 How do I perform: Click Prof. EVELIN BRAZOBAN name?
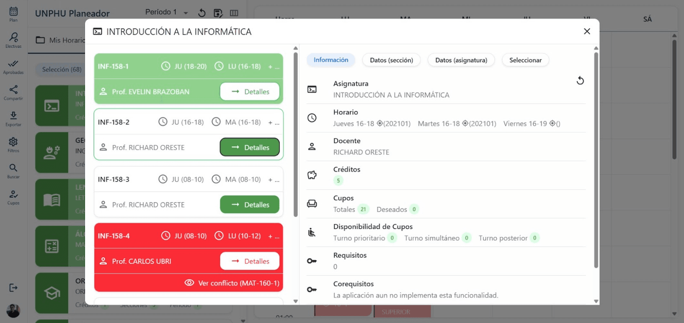[150, 92]
